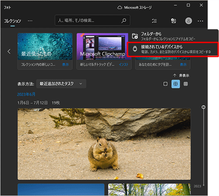Image resolution: width=219 pixels, height=196 pixels.
Task: Open the 最近使ったもの card thumbnail
Action: 45,46
